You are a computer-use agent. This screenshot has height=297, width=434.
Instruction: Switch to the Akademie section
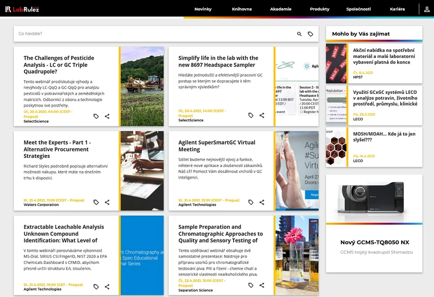(280, 9)
